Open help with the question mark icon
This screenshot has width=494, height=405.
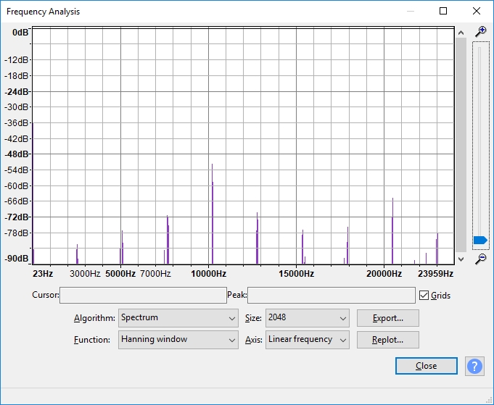(474, 366)
